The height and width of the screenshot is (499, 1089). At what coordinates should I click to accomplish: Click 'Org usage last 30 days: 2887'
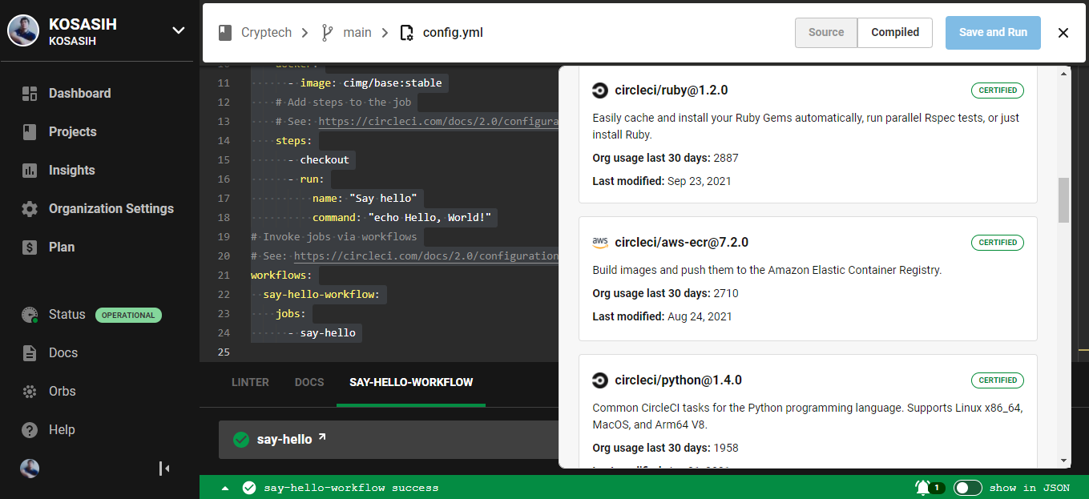tap(665, 159)
